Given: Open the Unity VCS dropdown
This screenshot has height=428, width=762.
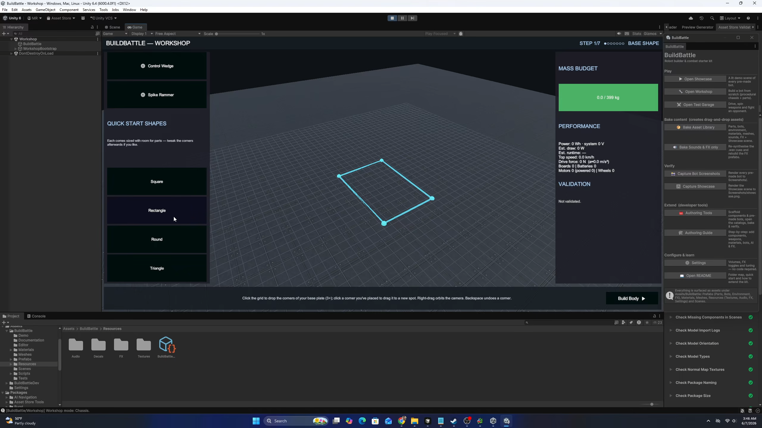Looking at the screenshot, I should (104, 18).
